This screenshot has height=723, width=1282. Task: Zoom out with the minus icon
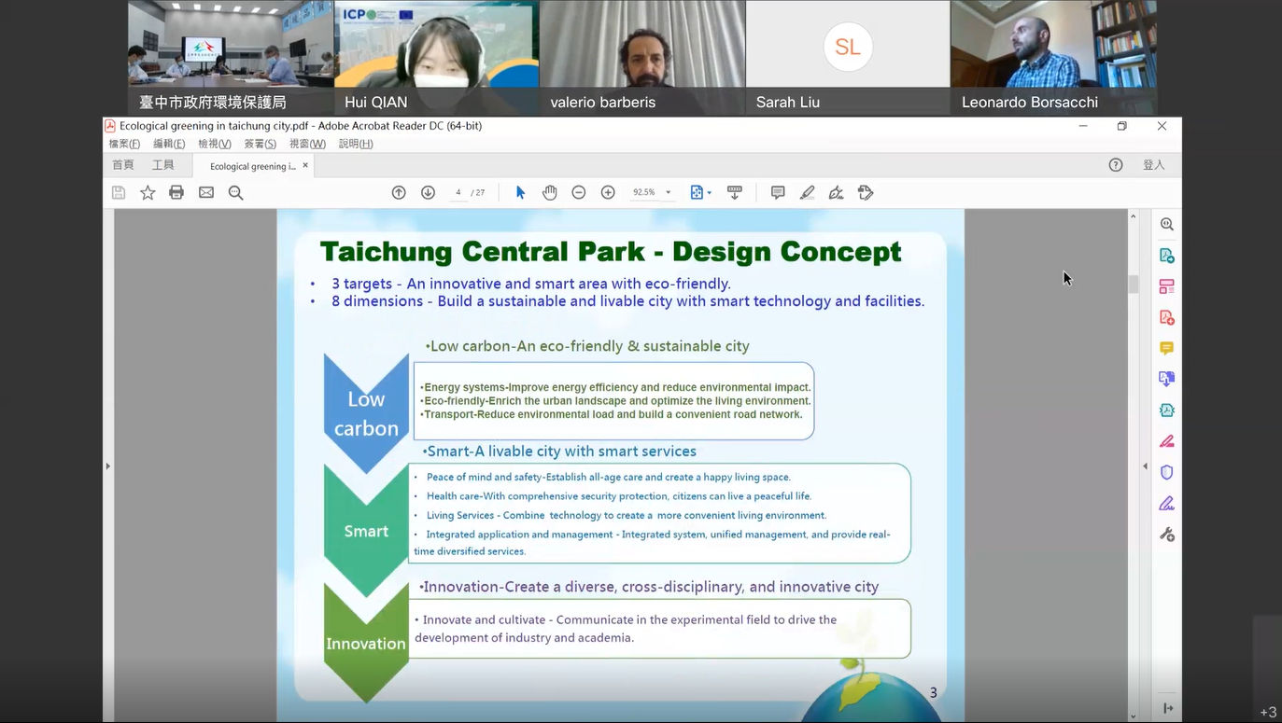[579, 192]
